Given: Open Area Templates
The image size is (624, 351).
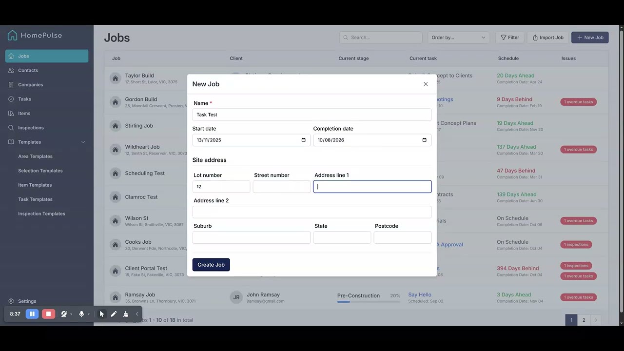Looking at the screenshot, I should (x=35, y=156).
